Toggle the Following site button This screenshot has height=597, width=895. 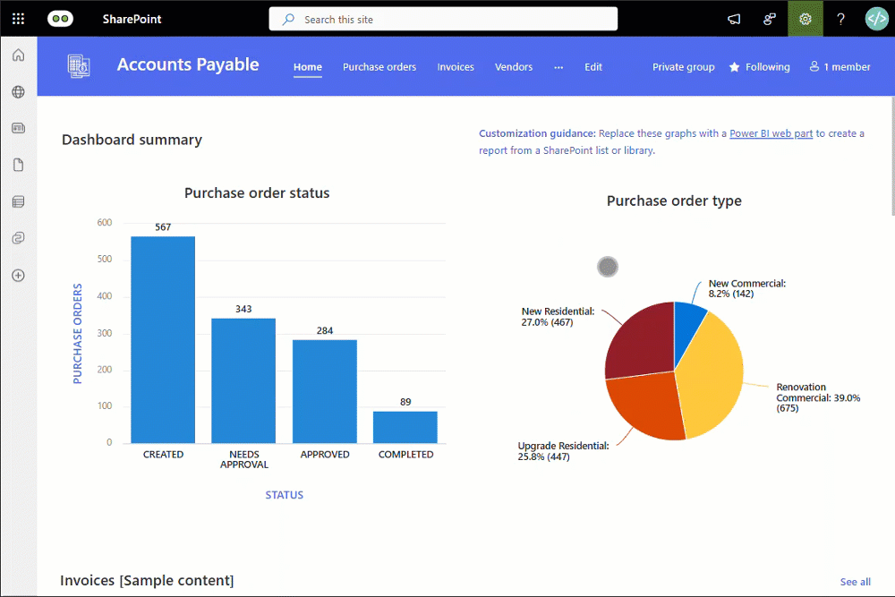pyautogui.click(x=760, y=67)
